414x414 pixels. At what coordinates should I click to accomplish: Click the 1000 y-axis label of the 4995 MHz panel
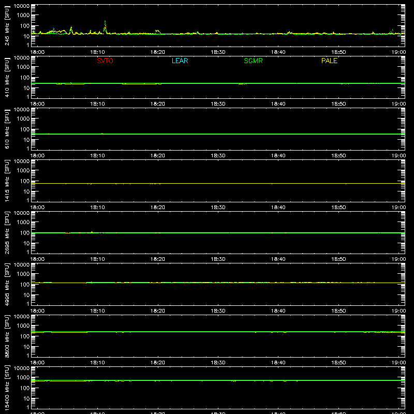tap(23, 274)
